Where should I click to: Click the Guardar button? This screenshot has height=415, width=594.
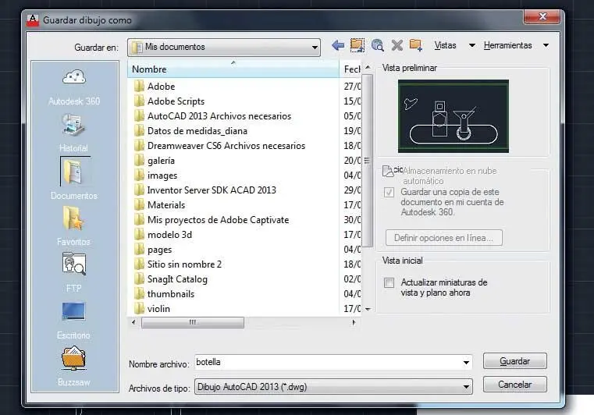coord(515,361)
